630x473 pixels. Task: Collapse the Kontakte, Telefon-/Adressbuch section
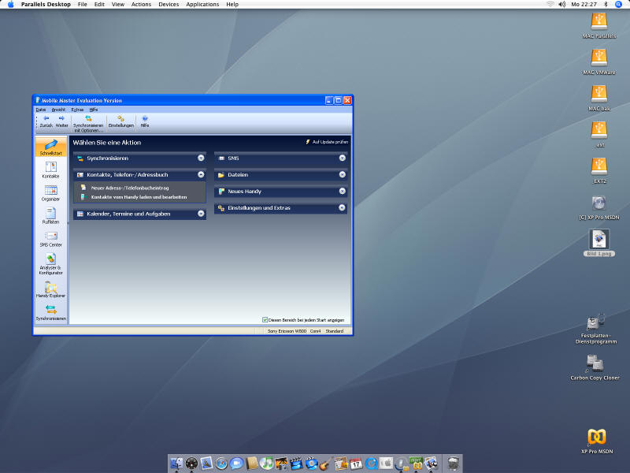[x=201, y=174]
